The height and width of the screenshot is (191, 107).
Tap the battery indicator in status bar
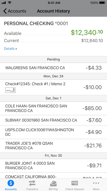coord(102,3)
